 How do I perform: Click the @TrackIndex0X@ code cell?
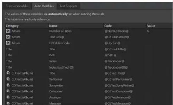click(x=116, y=67)
